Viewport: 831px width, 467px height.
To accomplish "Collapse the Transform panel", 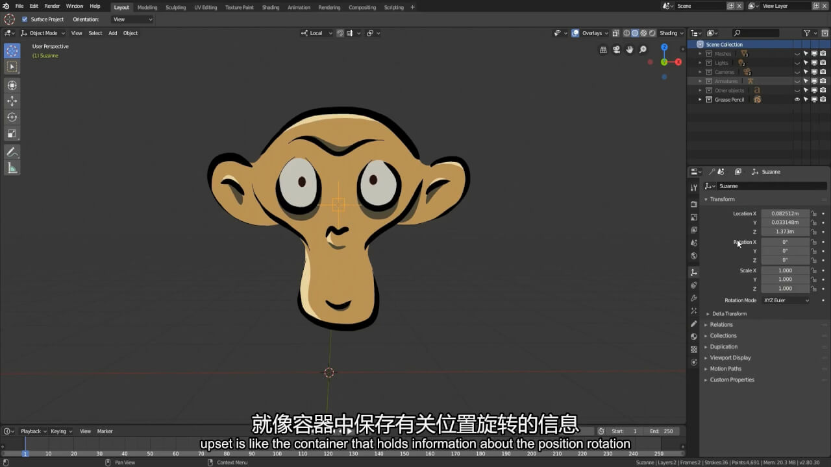I will 722,199.
